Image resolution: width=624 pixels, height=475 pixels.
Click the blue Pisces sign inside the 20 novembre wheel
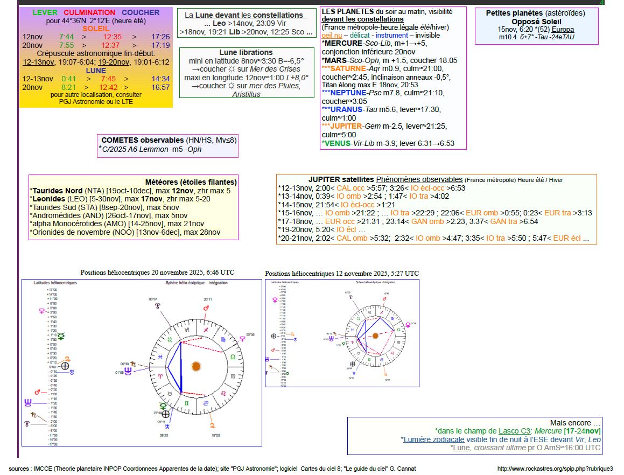[x=160, y=357]
